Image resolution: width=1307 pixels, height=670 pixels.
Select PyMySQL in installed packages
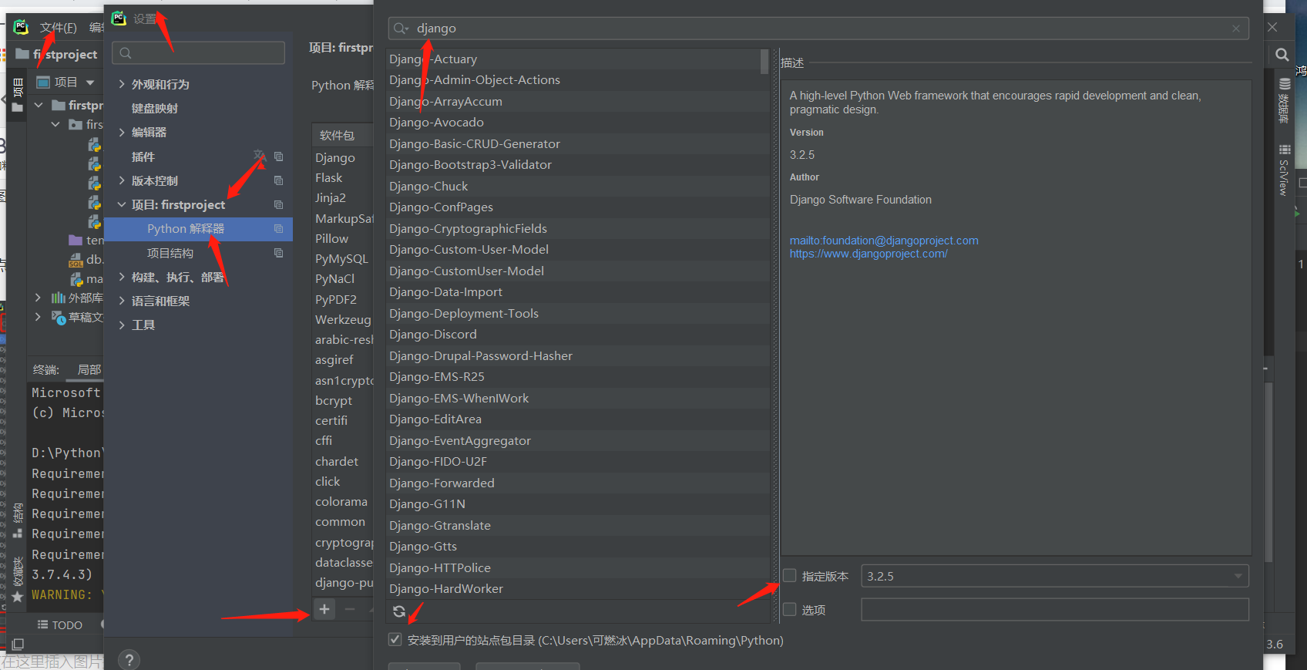[x=343, y=258]
